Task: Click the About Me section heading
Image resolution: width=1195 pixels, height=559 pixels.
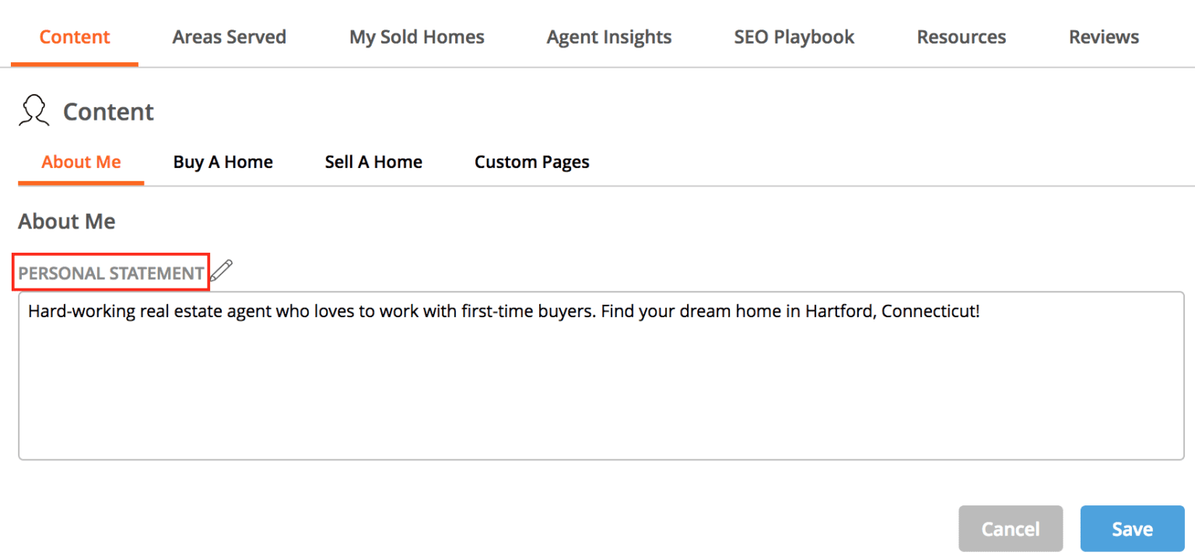Action: click(x=67, y=222)
